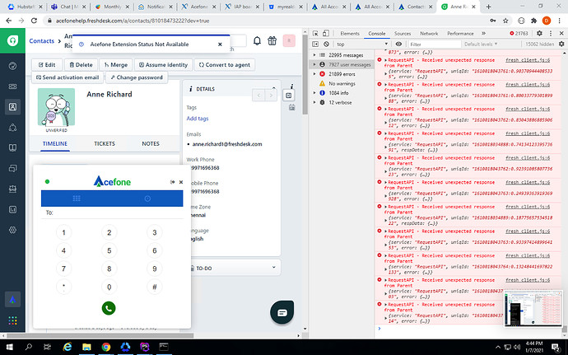
Task: Open the user profile avatar at top right
Action: (x=289, y=41)
